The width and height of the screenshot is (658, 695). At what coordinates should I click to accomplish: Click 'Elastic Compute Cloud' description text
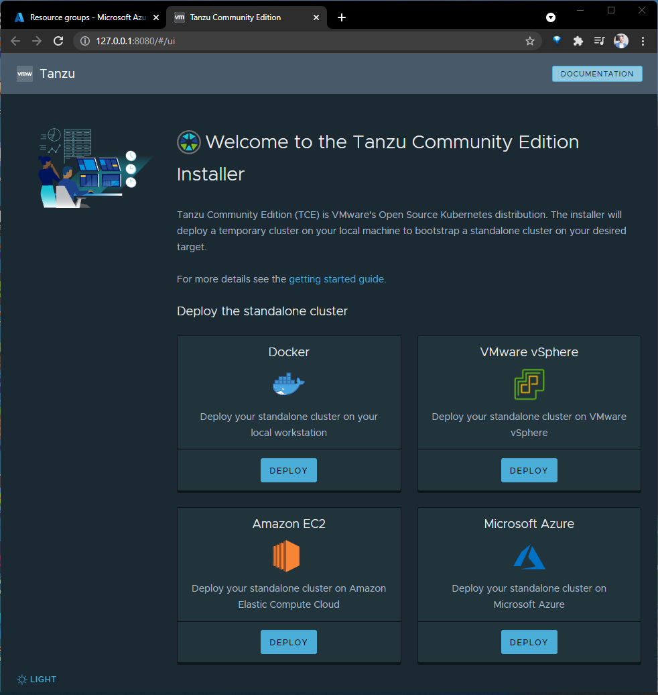click(x=289, y=604)
